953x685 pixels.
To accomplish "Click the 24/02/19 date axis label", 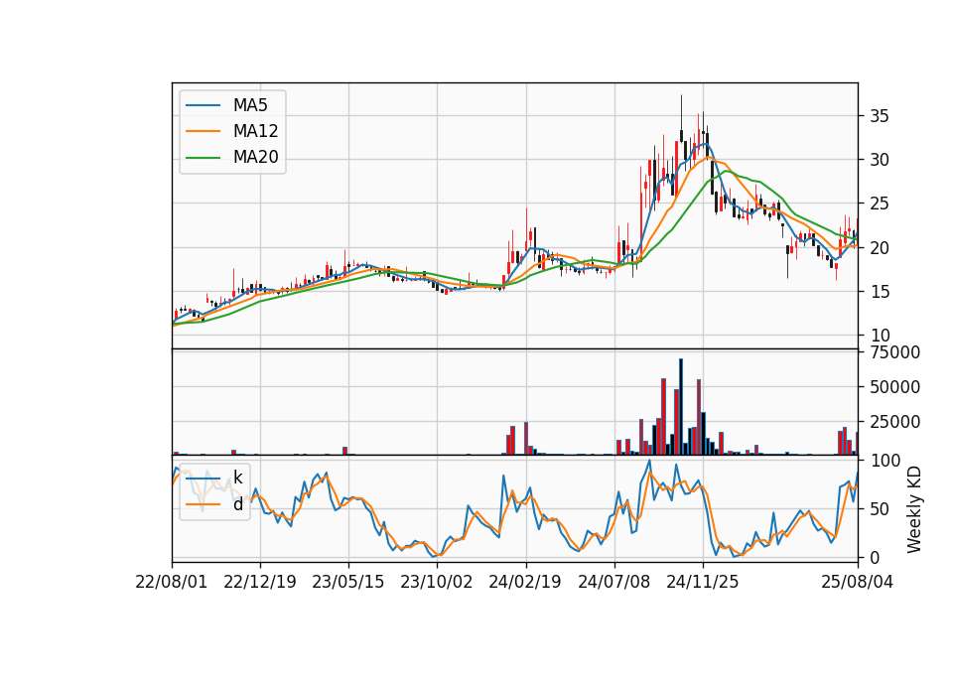I will (525, 582).
